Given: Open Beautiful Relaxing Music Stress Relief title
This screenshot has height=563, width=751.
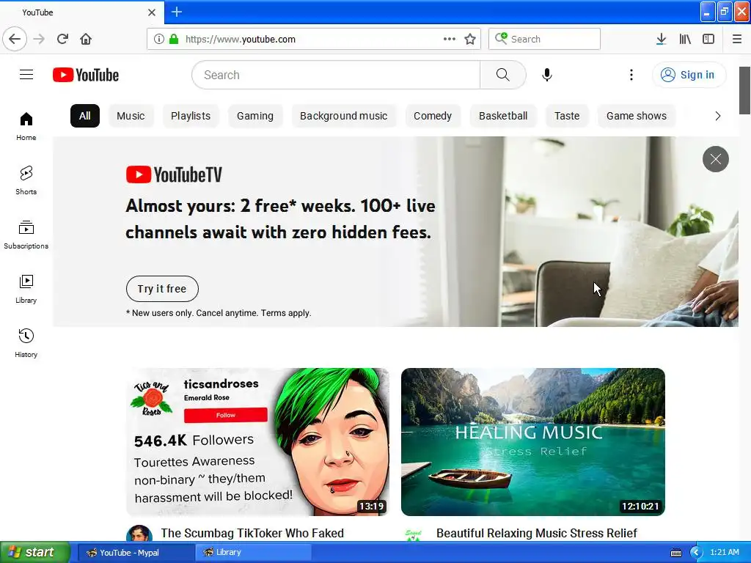Looking at the screenshot, I should coord(536,534).
